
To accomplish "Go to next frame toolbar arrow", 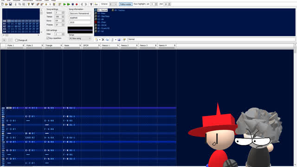I will coord(86,4).
